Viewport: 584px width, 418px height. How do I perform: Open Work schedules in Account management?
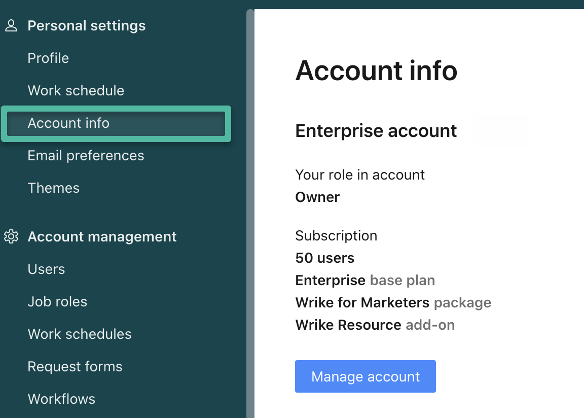(x=80, y=334)
